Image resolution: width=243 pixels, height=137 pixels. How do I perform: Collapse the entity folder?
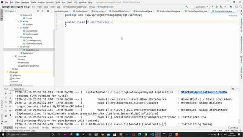pyautogui.click(x=18, y=21)
